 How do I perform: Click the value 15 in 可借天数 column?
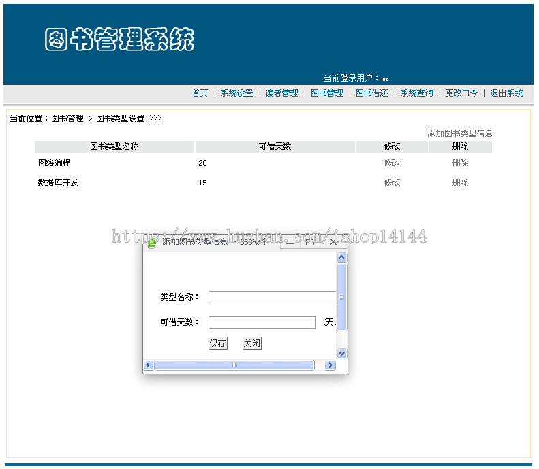[202, 183]
